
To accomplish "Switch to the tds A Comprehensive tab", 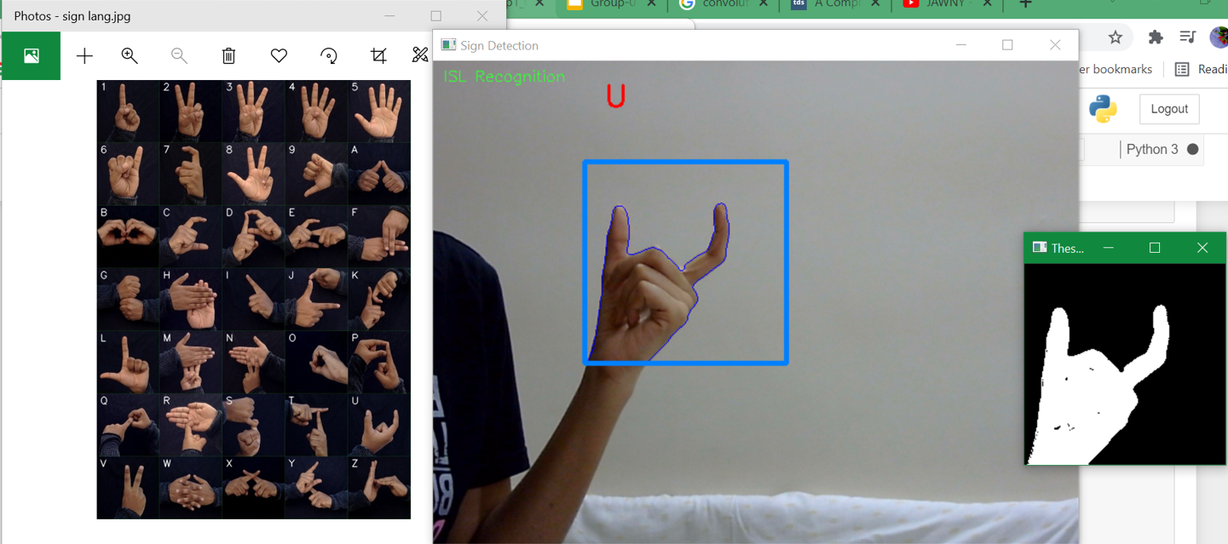I will click(x=835, y=4).
